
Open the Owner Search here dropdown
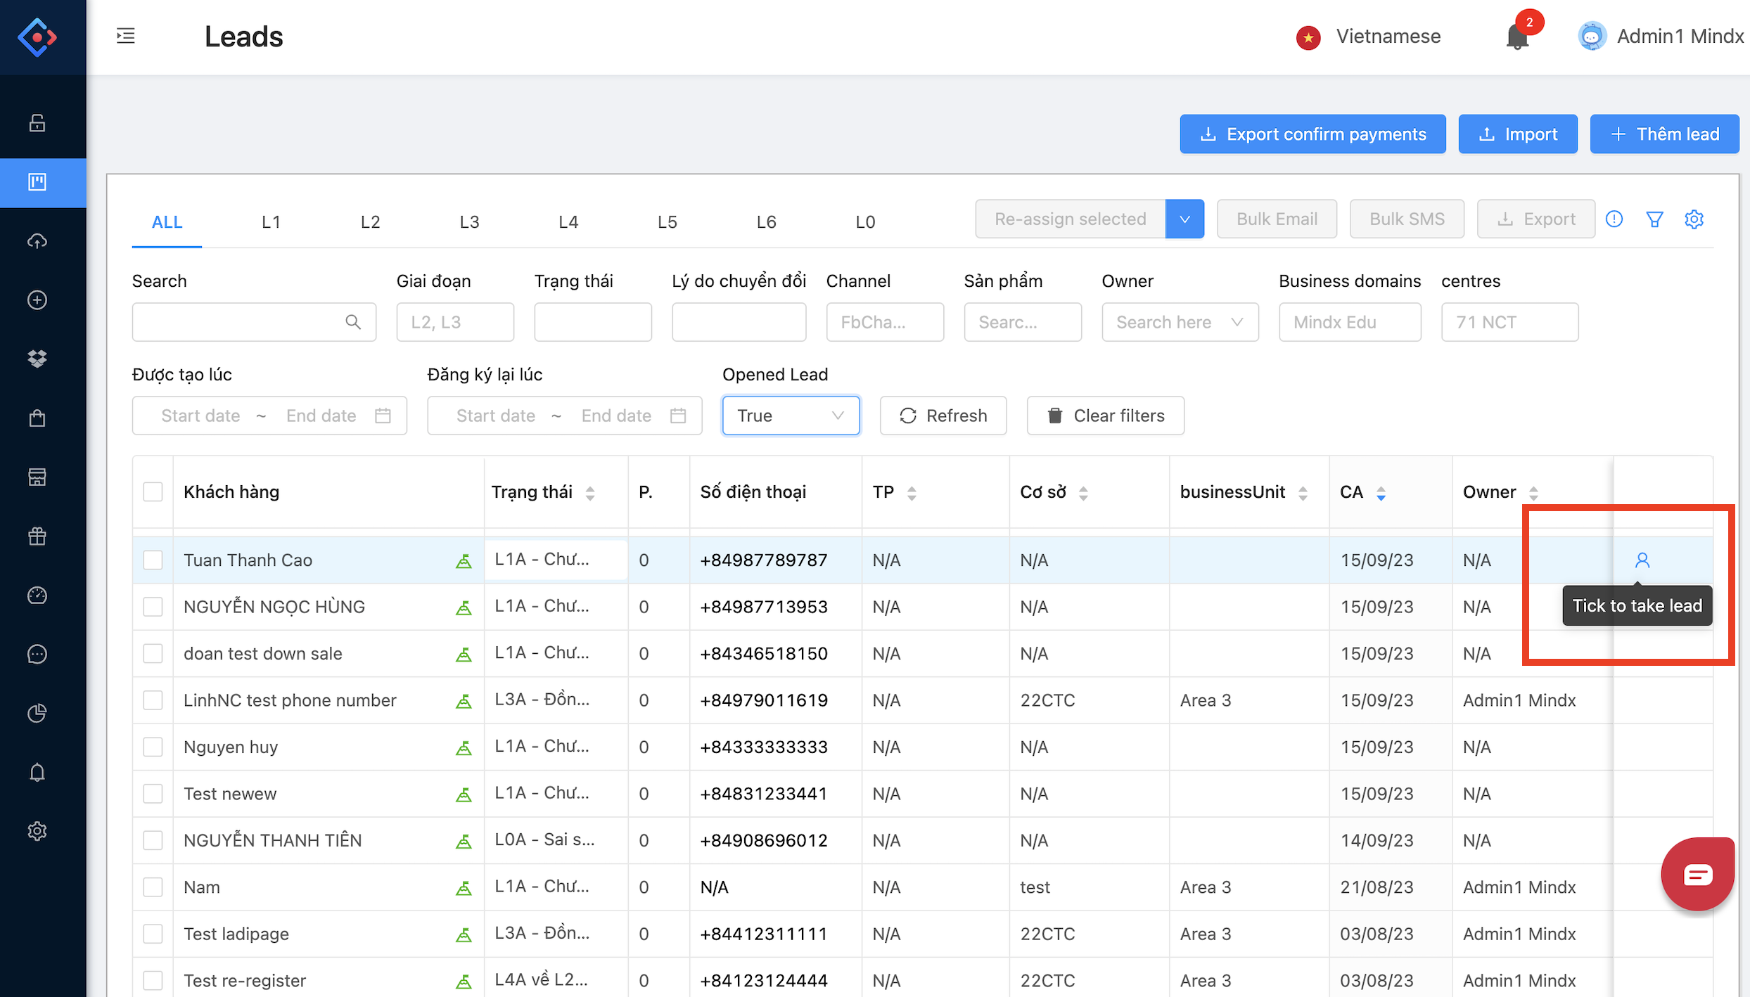click(x=1180, y=322)
